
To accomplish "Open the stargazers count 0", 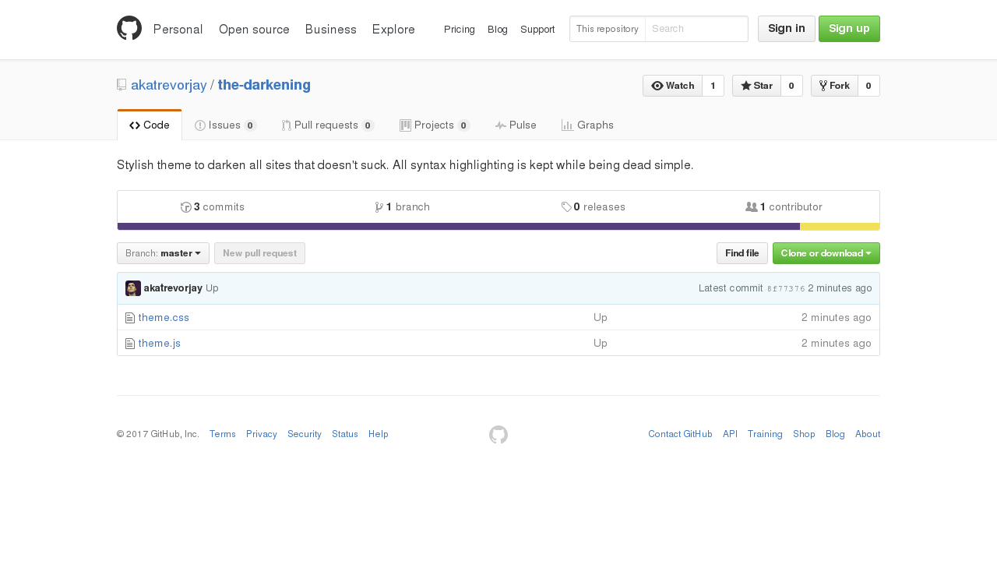I will coord(791,86).
